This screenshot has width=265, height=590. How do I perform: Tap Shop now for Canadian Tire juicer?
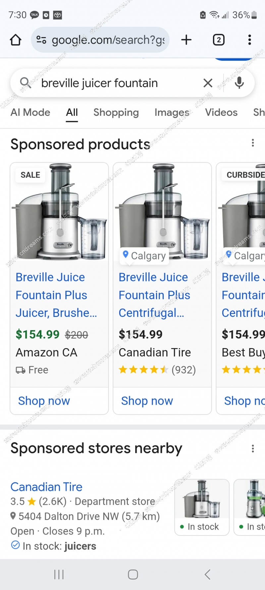(147, 401)
